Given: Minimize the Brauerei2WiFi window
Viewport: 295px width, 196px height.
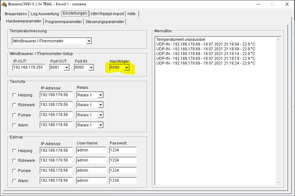Looking at the screenshot, I should [x=258, y=4].
